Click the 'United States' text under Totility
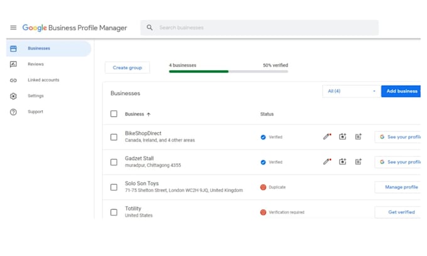This screenshot has height=256, width=427. (139, 215)
